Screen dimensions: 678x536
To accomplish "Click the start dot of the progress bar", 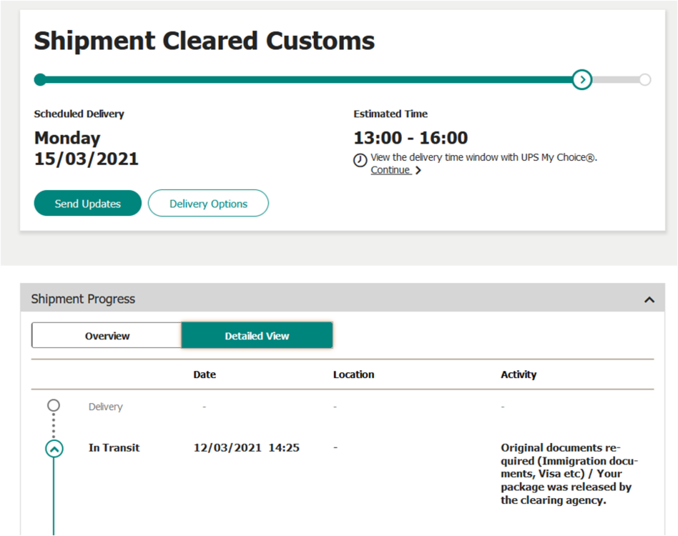I will (x=40, y=79).
